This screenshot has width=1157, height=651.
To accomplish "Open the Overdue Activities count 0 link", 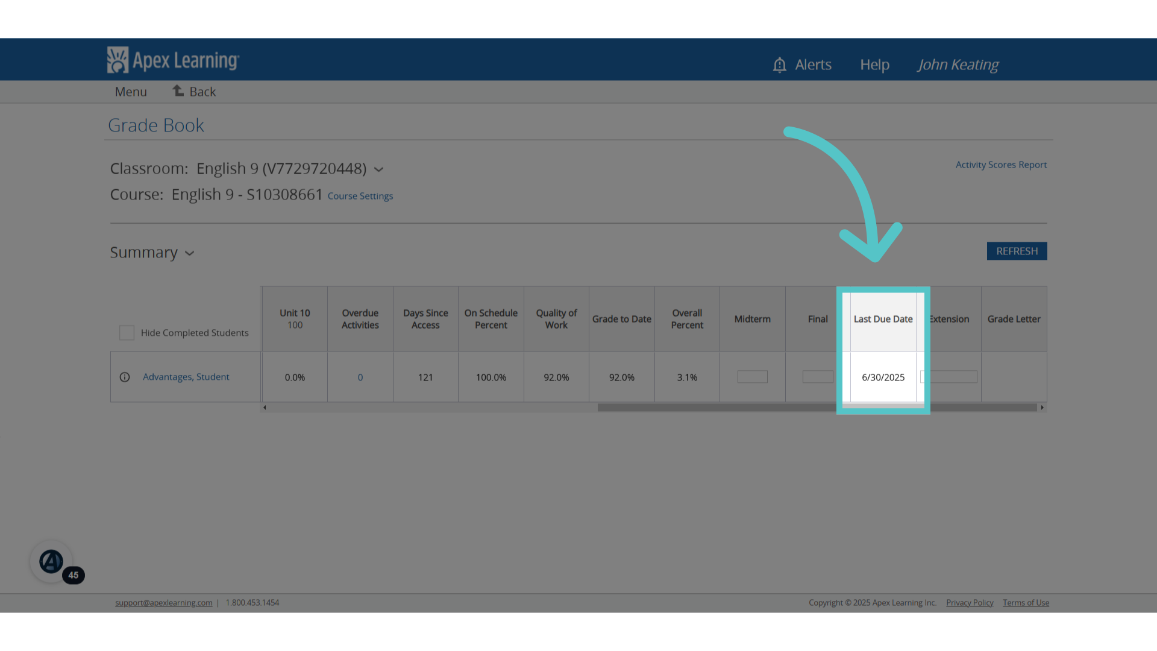I will click(x=360, y=377).
